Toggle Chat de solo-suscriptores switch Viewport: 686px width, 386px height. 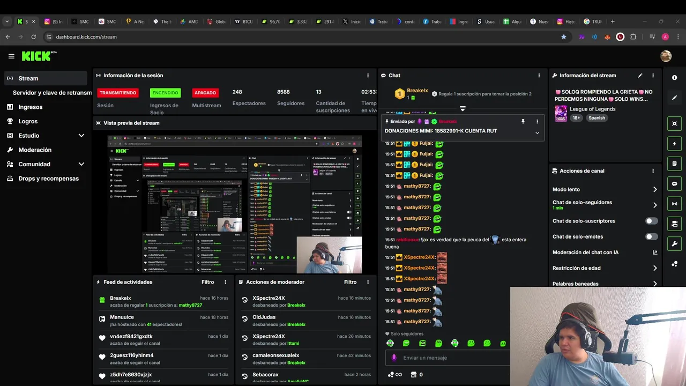pos(651,221)
